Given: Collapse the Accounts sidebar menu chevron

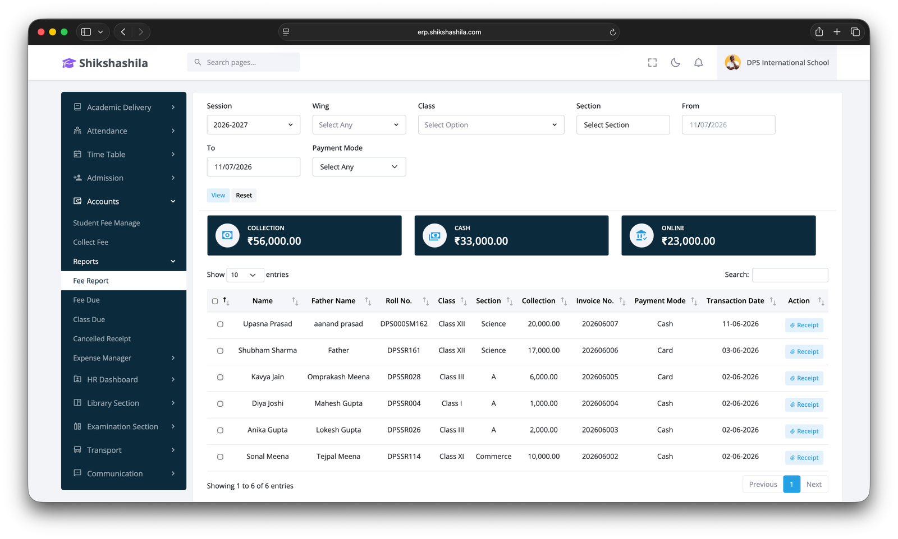Looking at the screenshot, I should tap(173, 201).
